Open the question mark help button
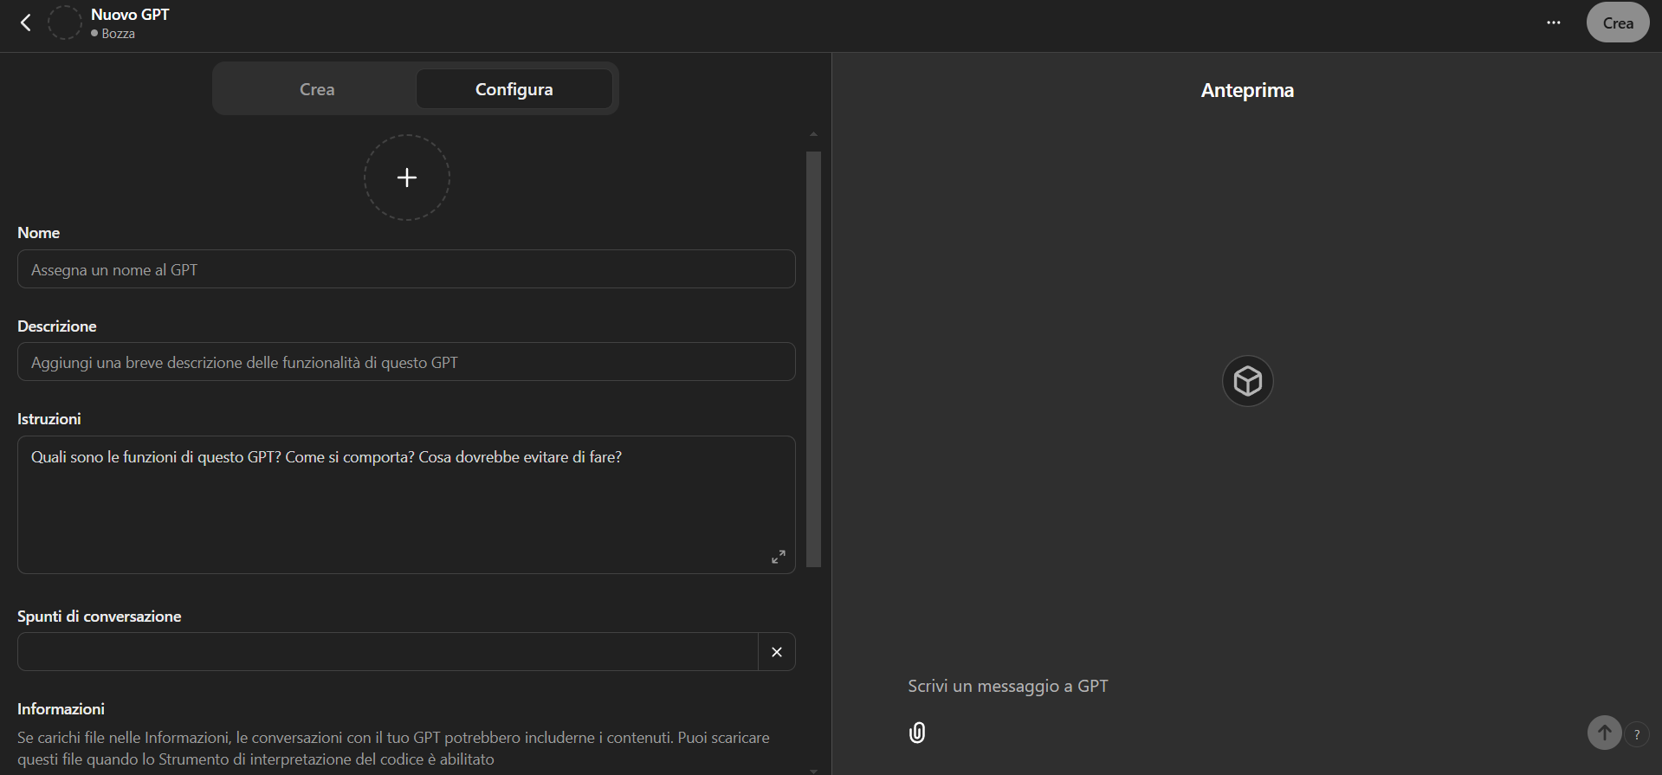This screenshot has width=1662, height=775. (1636, 734)
